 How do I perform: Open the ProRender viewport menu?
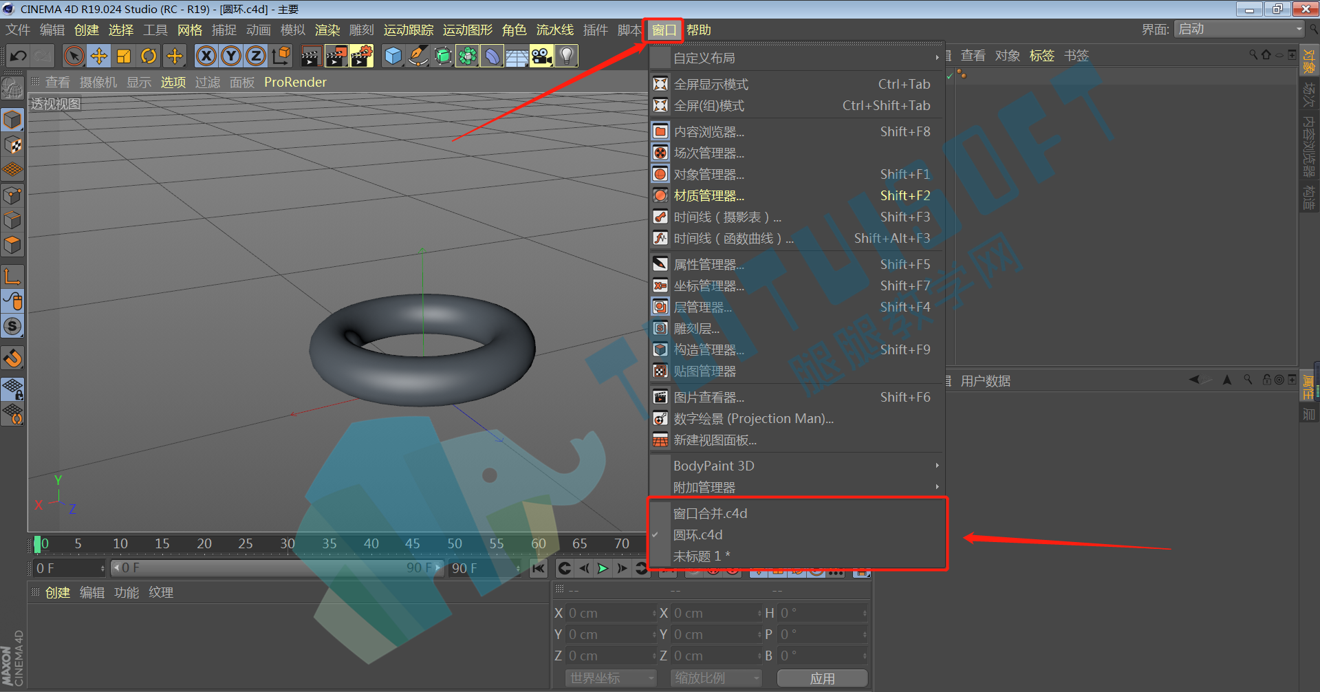tap(295, 83)
